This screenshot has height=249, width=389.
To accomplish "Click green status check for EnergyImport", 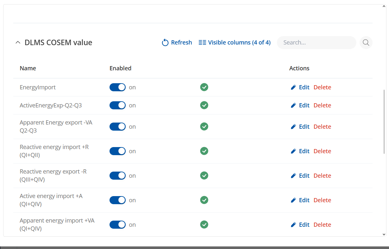I will coord(204,87).
